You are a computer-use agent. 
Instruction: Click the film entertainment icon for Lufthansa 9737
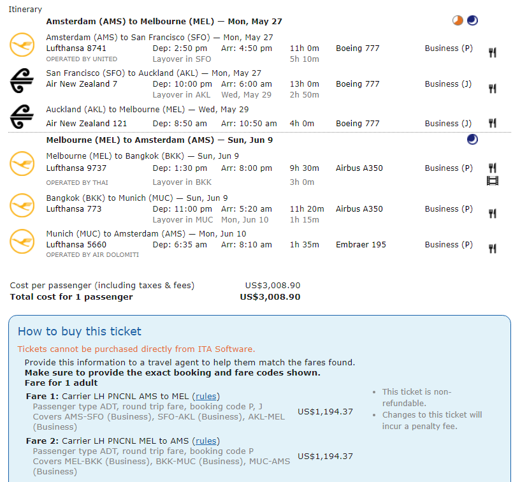pos(493,181)
